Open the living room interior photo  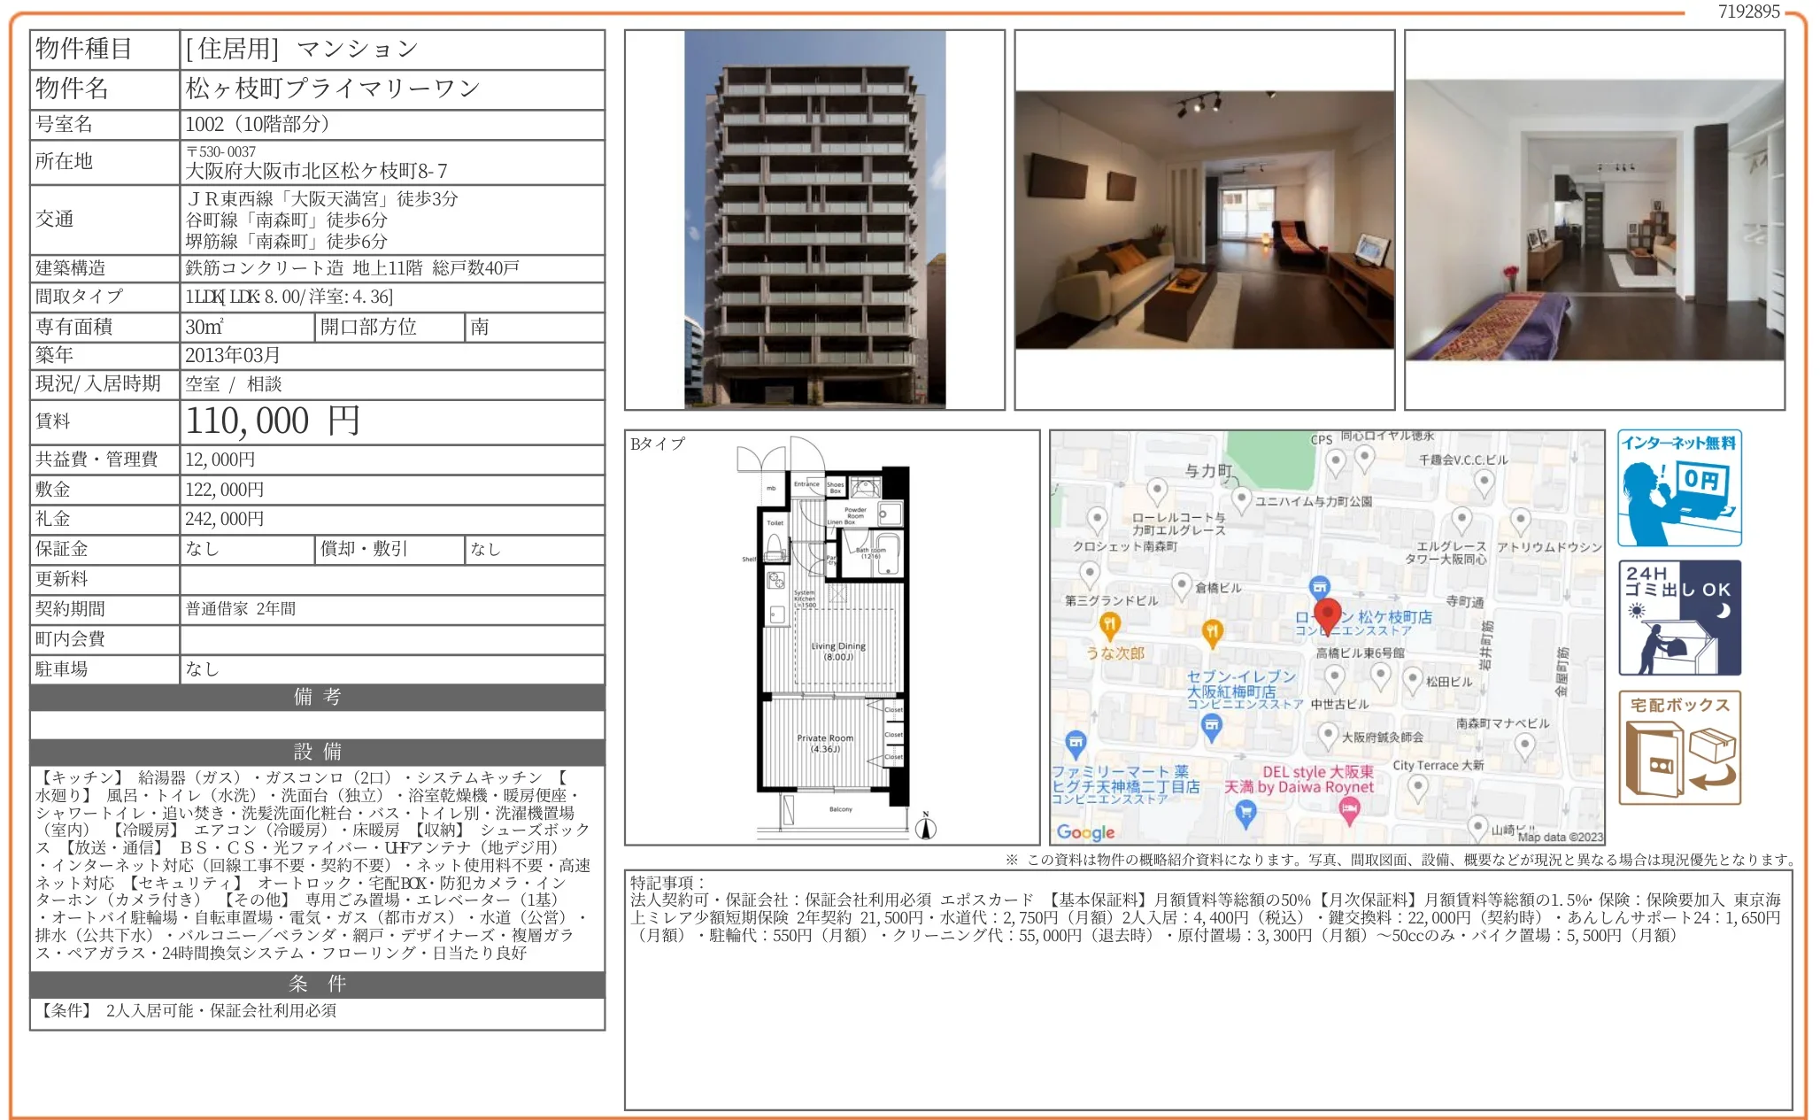[x=1204, y=220]
